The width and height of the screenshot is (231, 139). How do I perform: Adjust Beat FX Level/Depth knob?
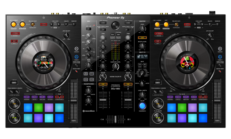(x=142, y=95)
